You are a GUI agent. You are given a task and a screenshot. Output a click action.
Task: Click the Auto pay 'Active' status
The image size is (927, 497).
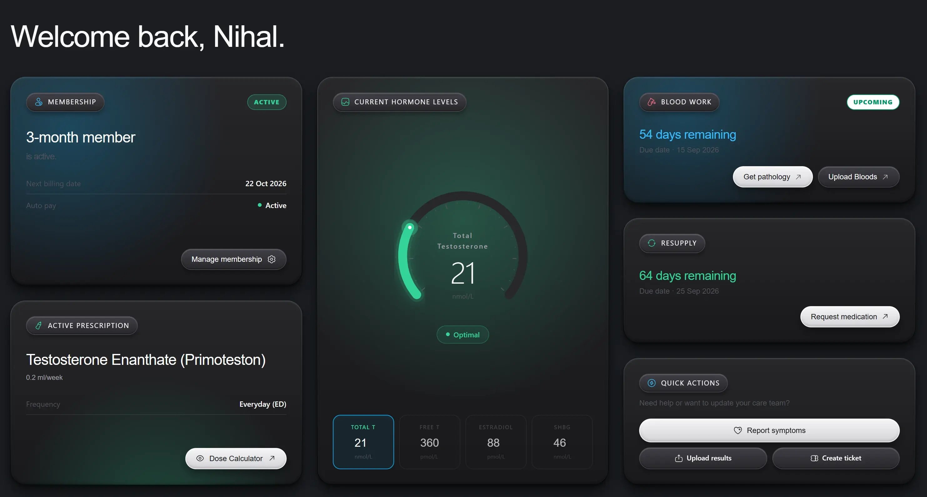(x=272, y=205)
